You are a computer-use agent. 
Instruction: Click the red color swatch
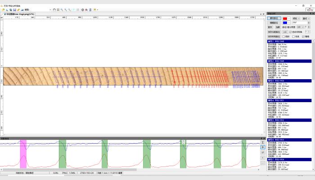pyautogui.click(x=285, y=18)
